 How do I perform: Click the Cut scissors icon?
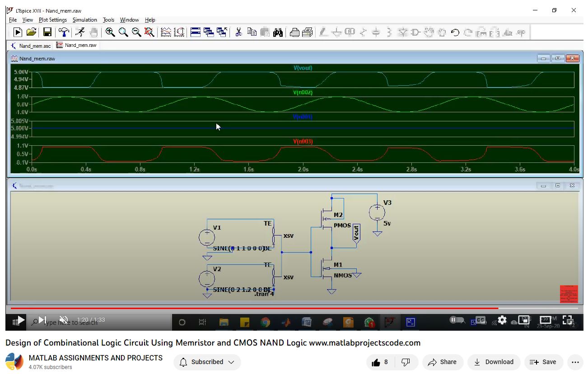coord(238,32)
